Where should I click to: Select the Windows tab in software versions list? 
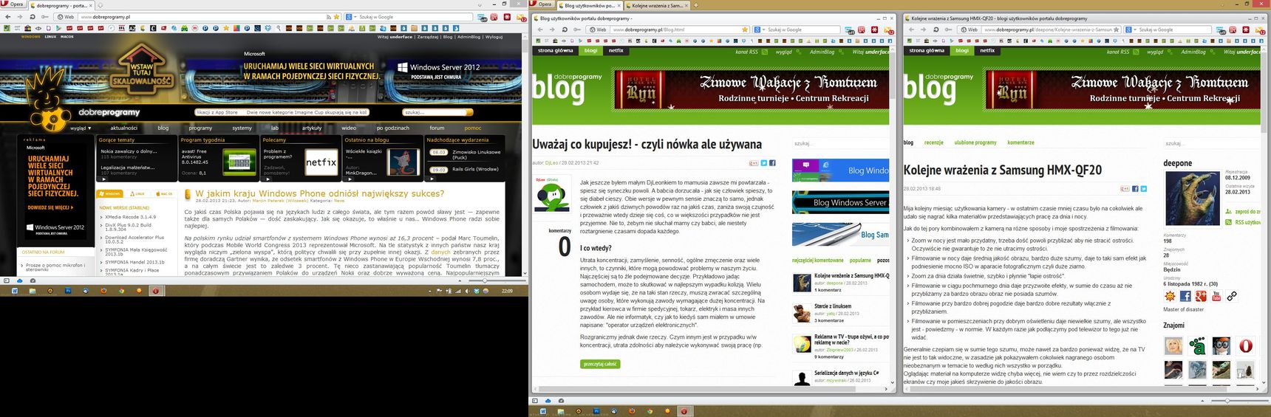111,193
